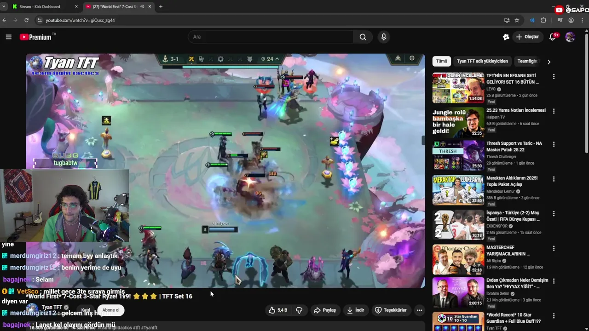Open MasterChef Yarışmacılarının video title
Screen dimensions: 589x331
[x=508, y=251]
